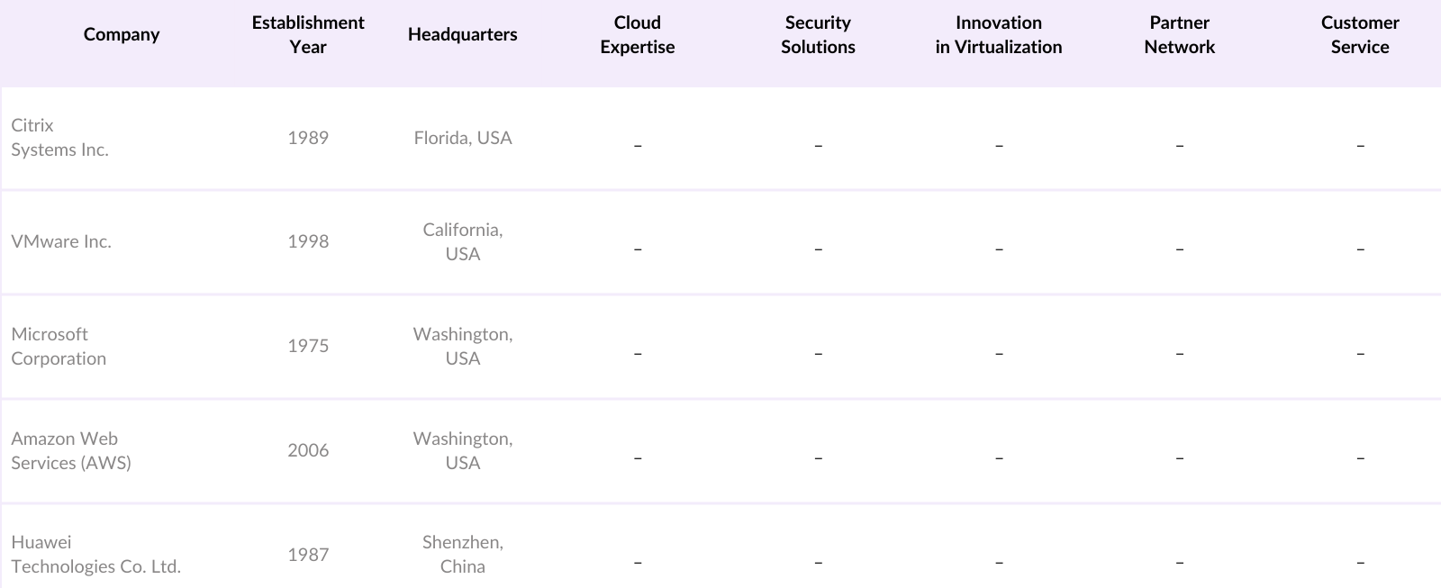Click the Establishment Year column header
The height and width of the screenshot is (588, 1441).
(308, 34)
